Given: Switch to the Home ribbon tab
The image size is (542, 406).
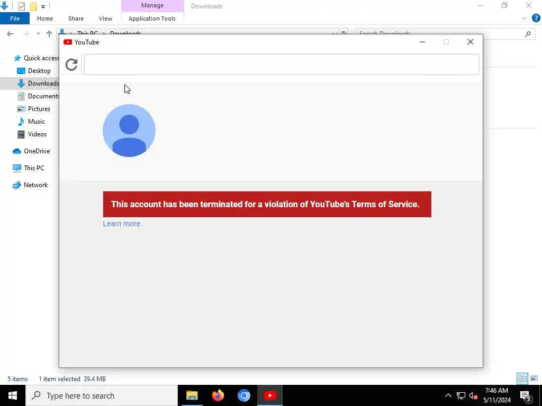Looking at the screenshot, I should point(45,19).
